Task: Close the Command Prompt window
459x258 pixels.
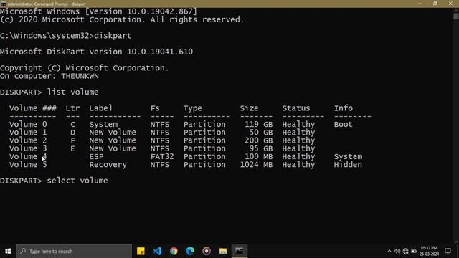Action: coord(450,4)
